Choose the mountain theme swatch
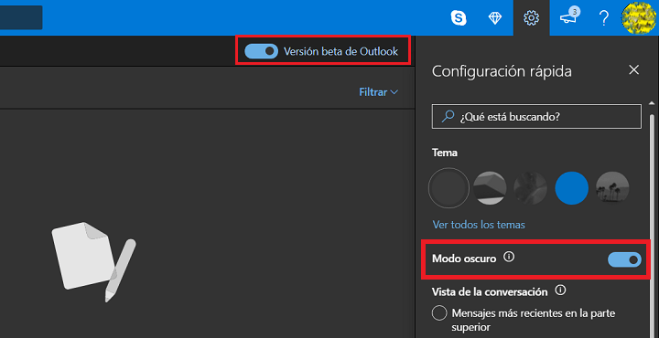The image size is (659, 338). tap(490, 188)
